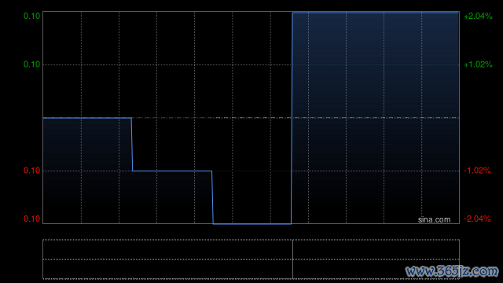This screenshot has height=283, width=503.
Task: Click the solid vertical divider in the volume panel
Action: (292, 259)
